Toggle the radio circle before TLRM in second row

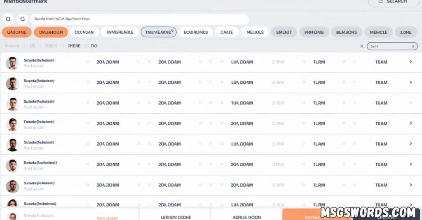coord(304,82)
